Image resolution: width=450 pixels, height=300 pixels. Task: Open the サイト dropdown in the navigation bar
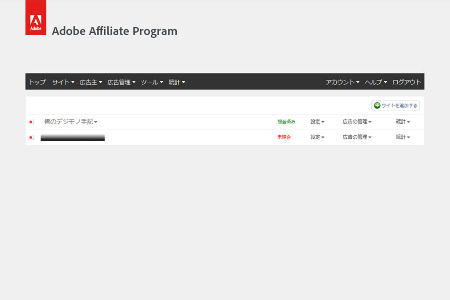63,82
